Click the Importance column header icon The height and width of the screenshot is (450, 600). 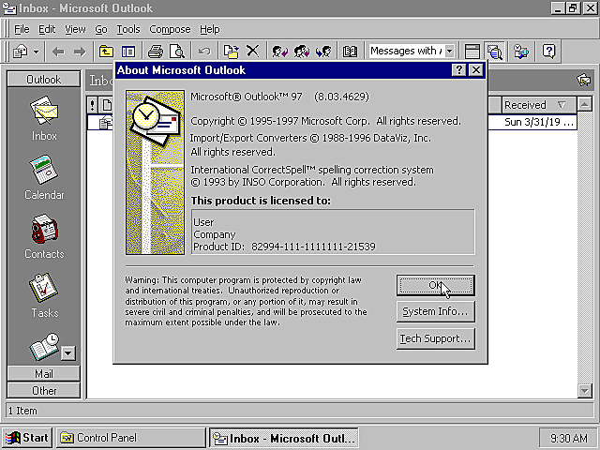(92, 105)
